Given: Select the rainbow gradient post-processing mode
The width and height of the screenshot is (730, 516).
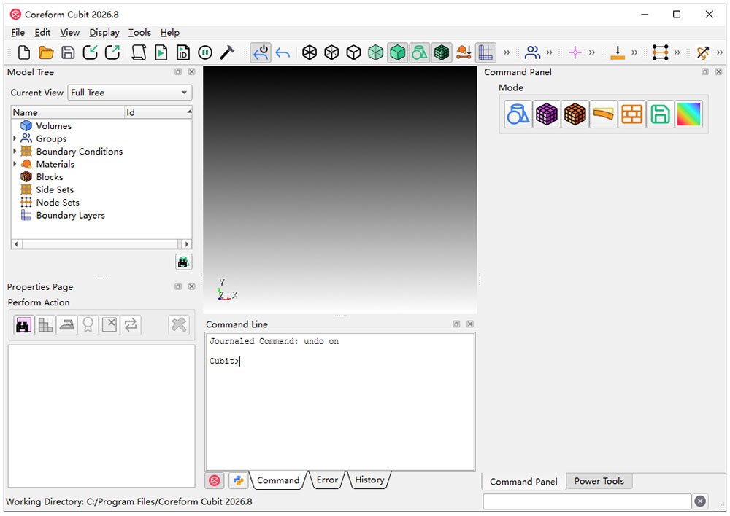Looking at the screenshot, I should point(688,114).
